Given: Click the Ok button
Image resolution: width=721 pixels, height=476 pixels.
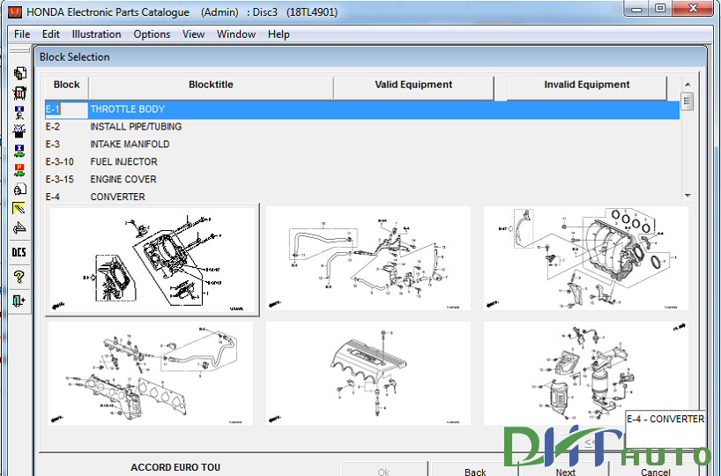Looking at the screenshot, I should pos(384,471).
